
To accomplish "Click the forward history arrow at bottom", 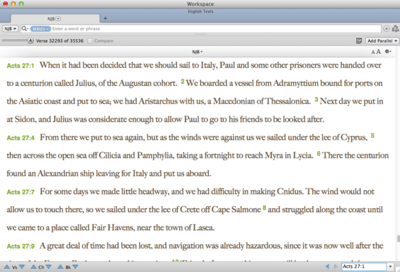I will point(335,267).
